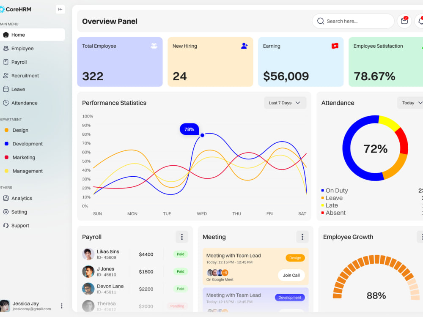
Task: Click the $2200 payroll amount
Action: coord(146,289)
